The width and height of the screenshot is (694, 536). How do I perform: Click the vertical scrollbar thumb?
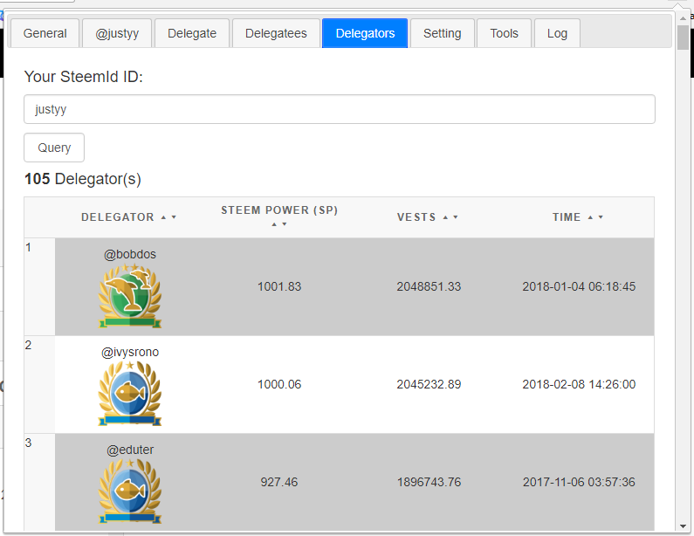click(x=683, y=38)
